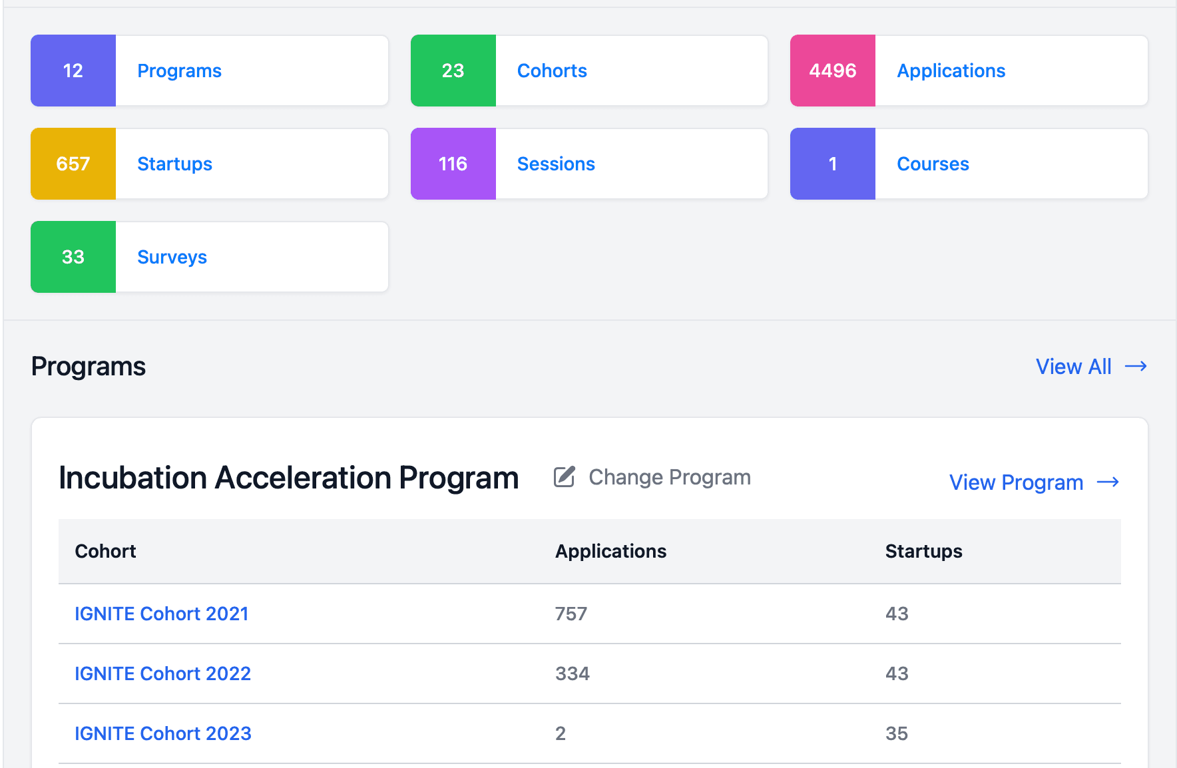Select IGNITE Cohort 2023 row link

162,733
